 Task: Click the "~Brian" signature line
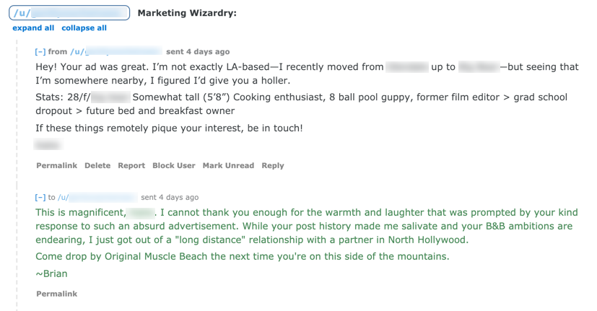(x=51, y=273)
